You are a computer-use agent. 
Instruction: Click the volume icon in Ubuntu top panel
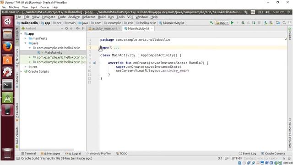267,12
